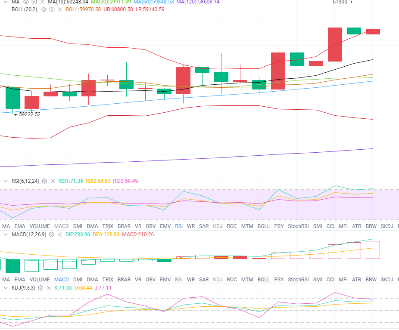Pick SKDJ in the tab row beneath the RSI chart
The height and width of the screenshot is (330, 399).
coord(387,226)
